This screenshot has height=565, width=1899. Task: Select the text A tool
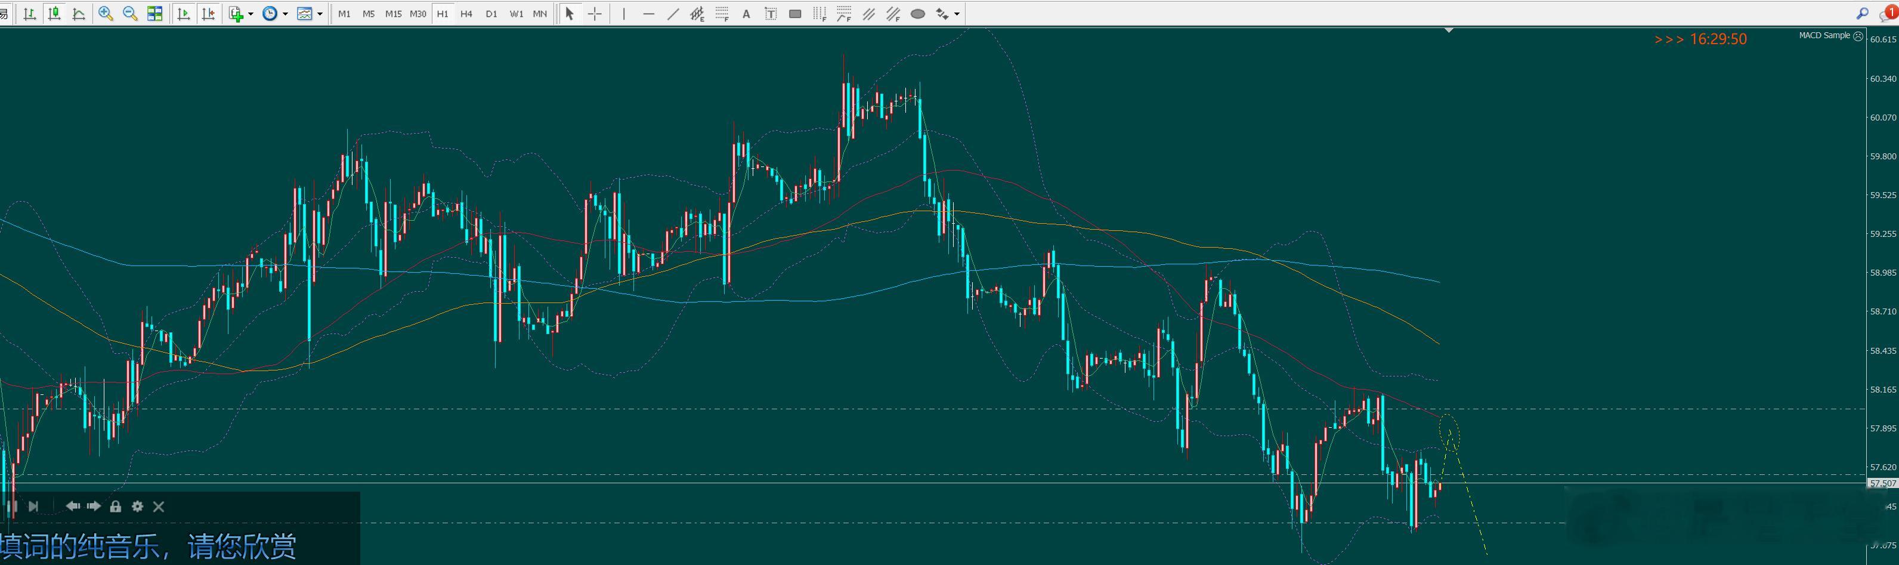tap(746, 14)
